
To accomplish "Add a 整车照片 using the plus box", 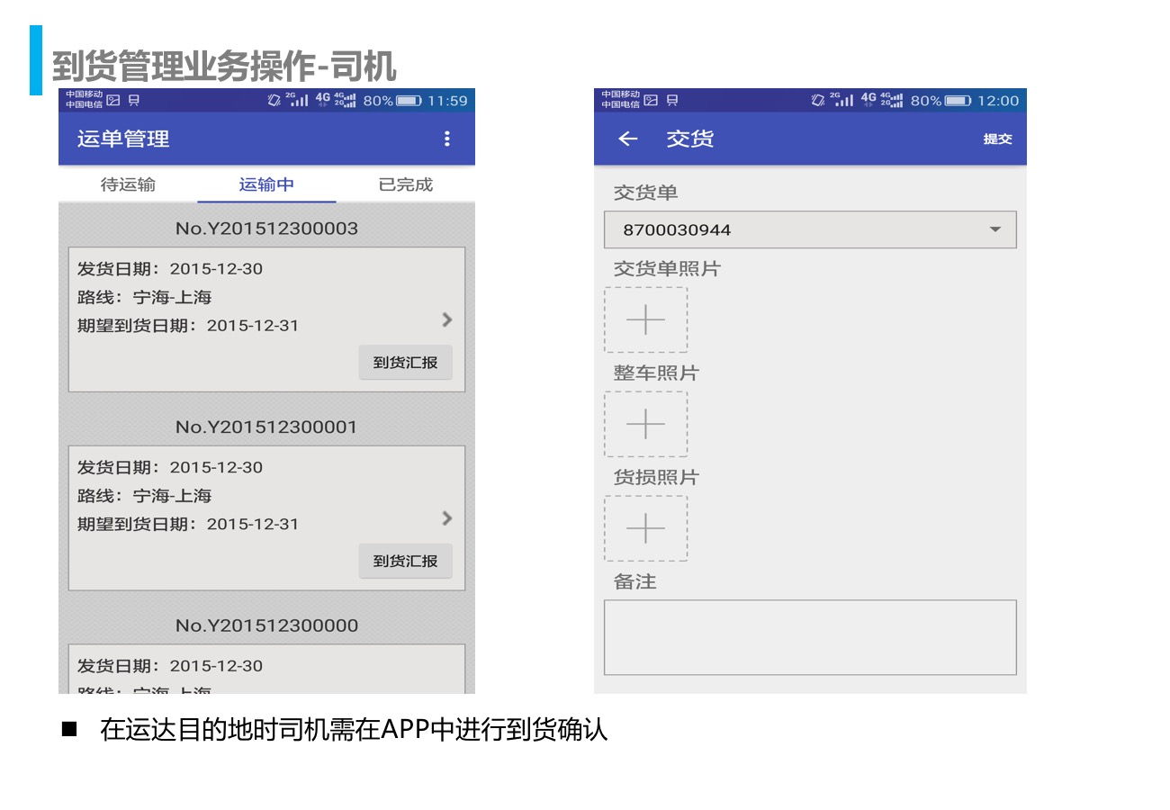I will click(x=645, y=424).
